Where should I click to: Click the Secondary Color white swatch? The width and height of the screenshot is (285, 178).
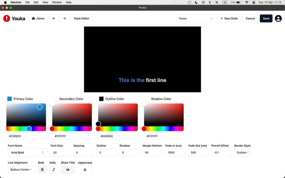55,99
